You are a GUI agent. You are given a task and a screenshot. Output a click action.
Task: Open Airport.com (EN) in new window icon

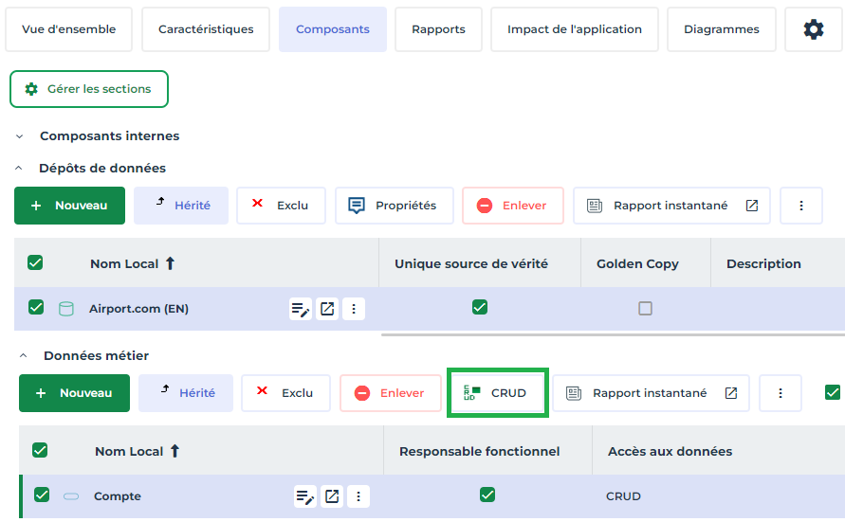(x=327, y=309)
